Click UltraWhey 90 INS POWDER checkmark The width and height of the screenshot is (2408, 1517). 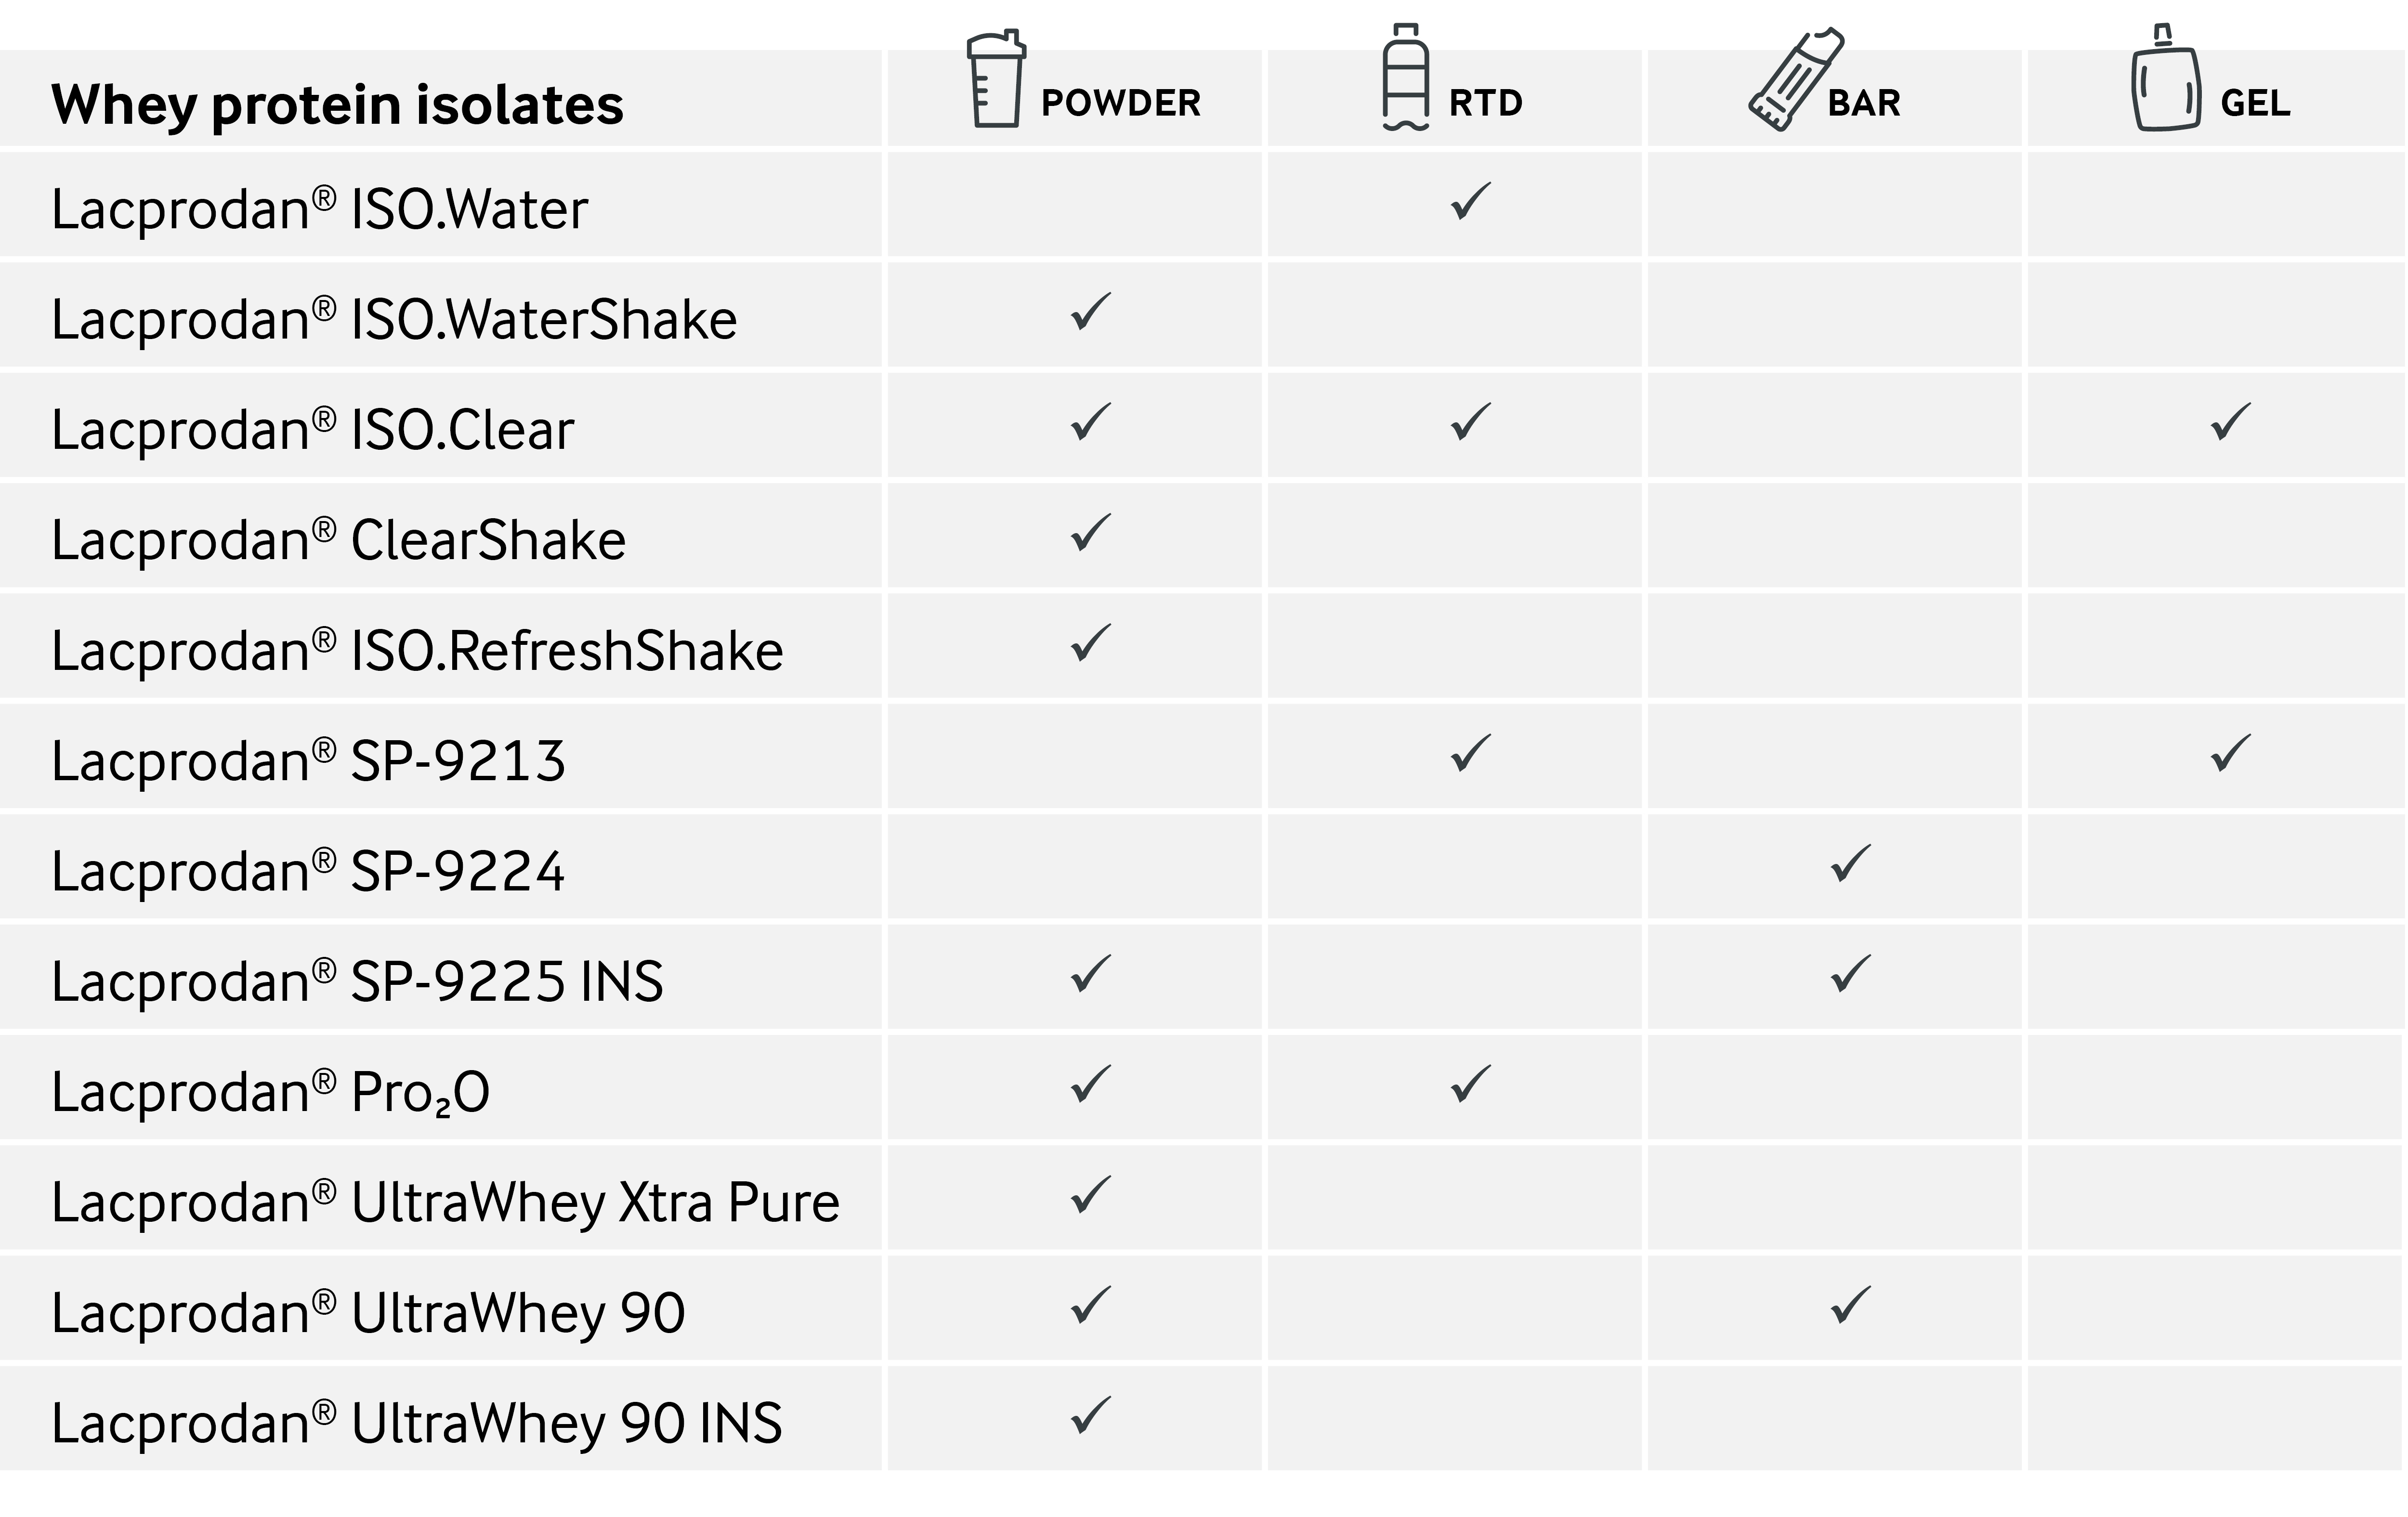pos(1090,1416)
